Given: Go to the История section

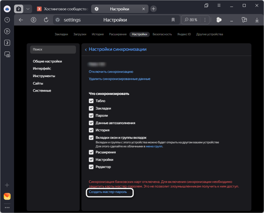Looking at the screenshot, I should pos(98,34).
